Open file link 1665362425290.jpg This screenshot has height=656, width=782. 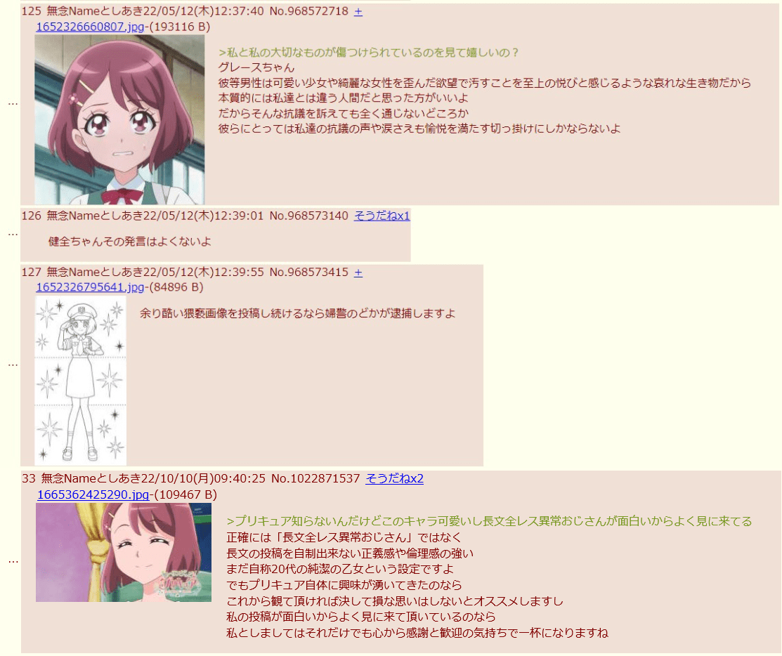pos(93,494)
